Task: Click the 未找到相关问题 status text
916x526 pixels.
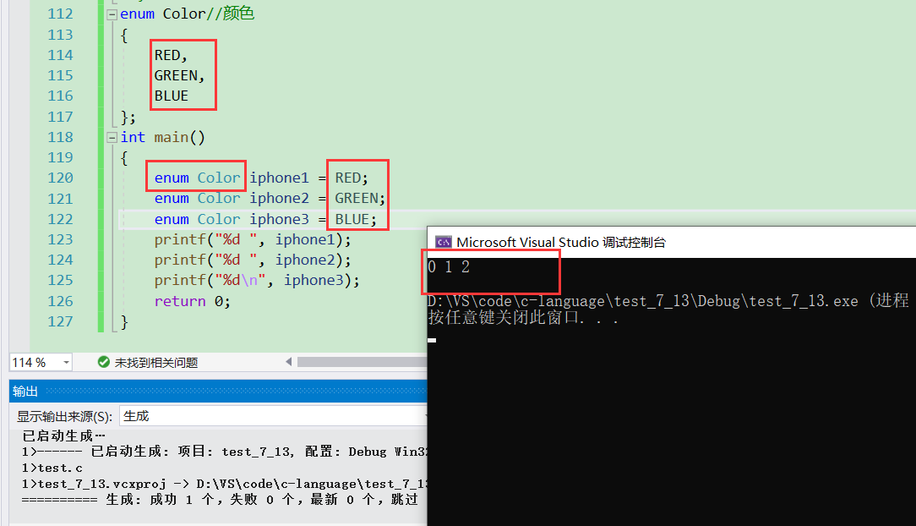Action: [x=156, y=363]
